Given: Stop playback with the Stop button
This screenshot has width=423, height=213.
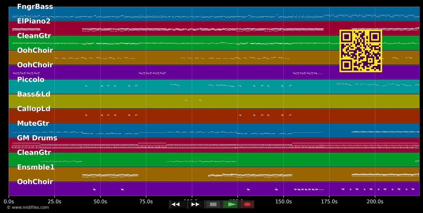Looking at the screenshot, I should (213, 204).
